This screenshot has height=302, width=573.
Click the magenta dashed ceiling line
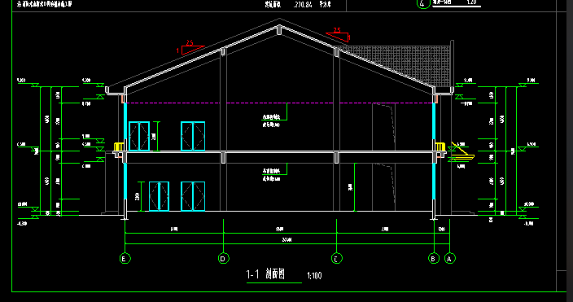coord(279,103)
